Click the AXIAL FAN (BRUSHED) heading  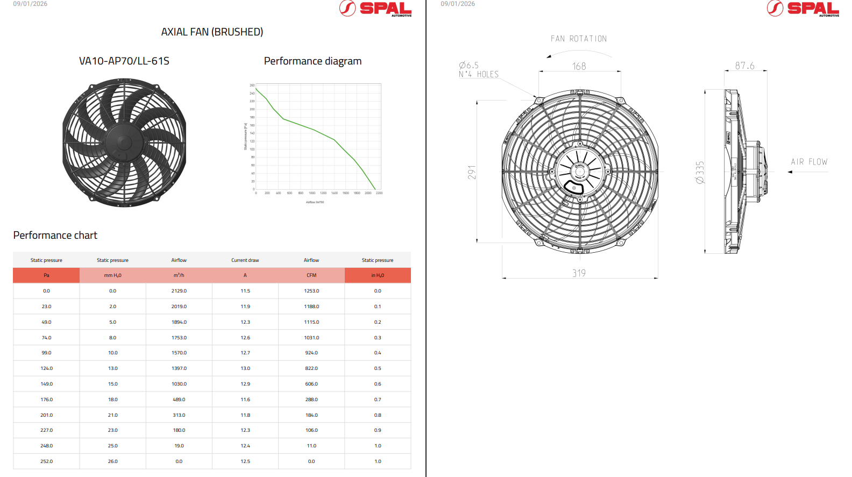tap(212, 32)
